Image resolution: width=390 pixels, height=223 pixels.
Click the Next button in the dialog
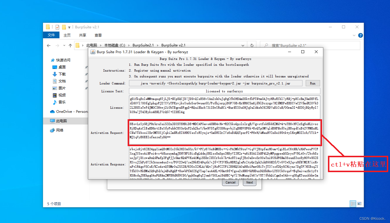click(249, 182)
